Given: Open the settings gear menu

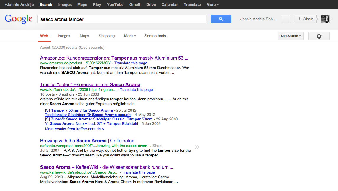Looking at the screenshot, I should (x=319, y=36).
